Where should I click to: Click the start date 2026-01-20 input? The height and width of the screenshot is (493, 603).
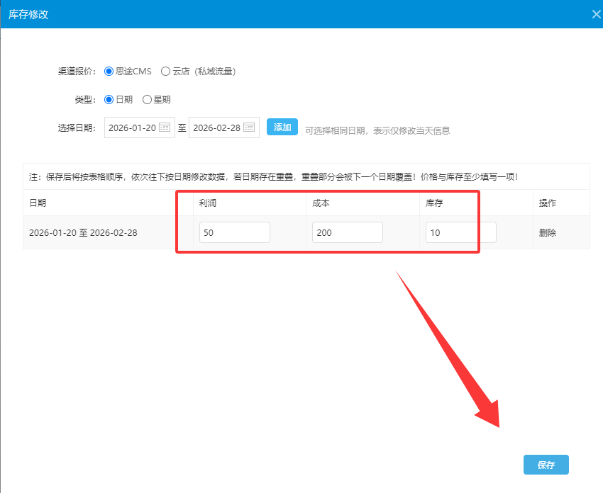[132, 127]
